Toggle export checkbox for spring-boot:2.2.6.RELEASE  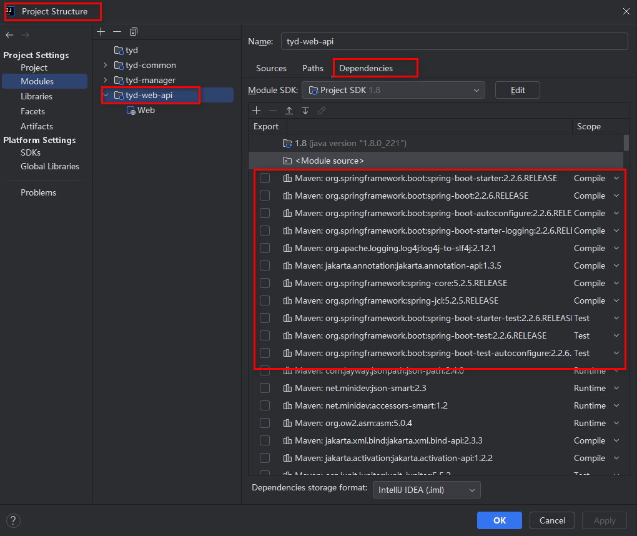coord(265,196)
